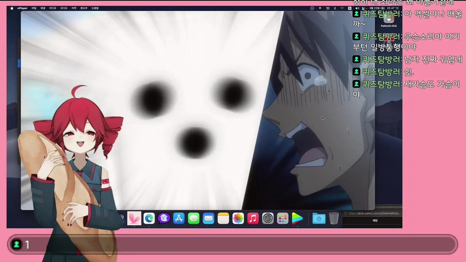The width and height of the screenshot is (466, 262).
Task: Open the 윈도우 menu
Action: (x=84, y=8)
